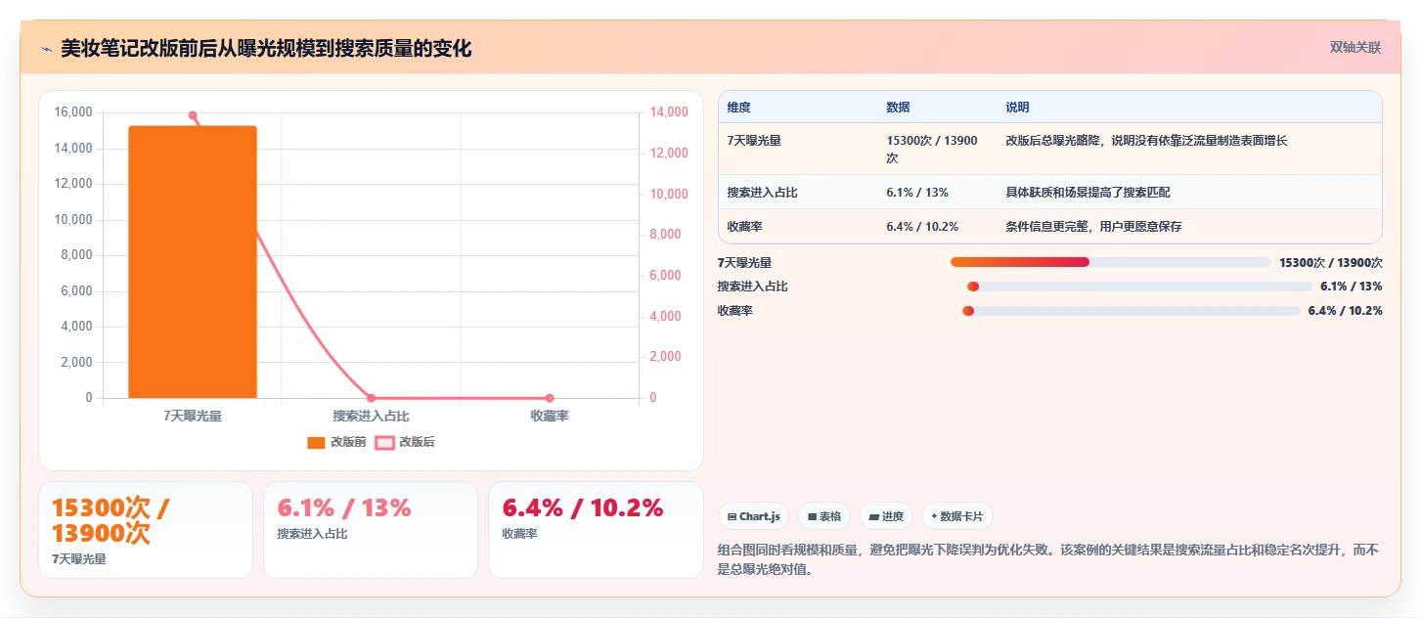
Task: Select the 表格 tag chip
Action: click(x=823, y=516)
